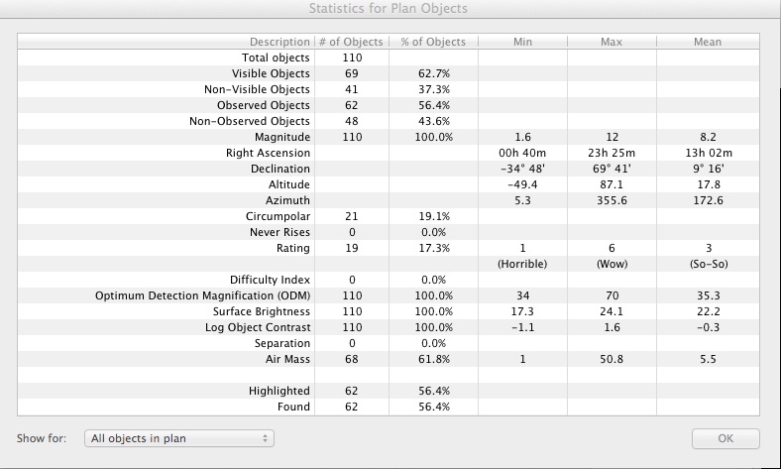Click the Max column header

click(612, 42)
